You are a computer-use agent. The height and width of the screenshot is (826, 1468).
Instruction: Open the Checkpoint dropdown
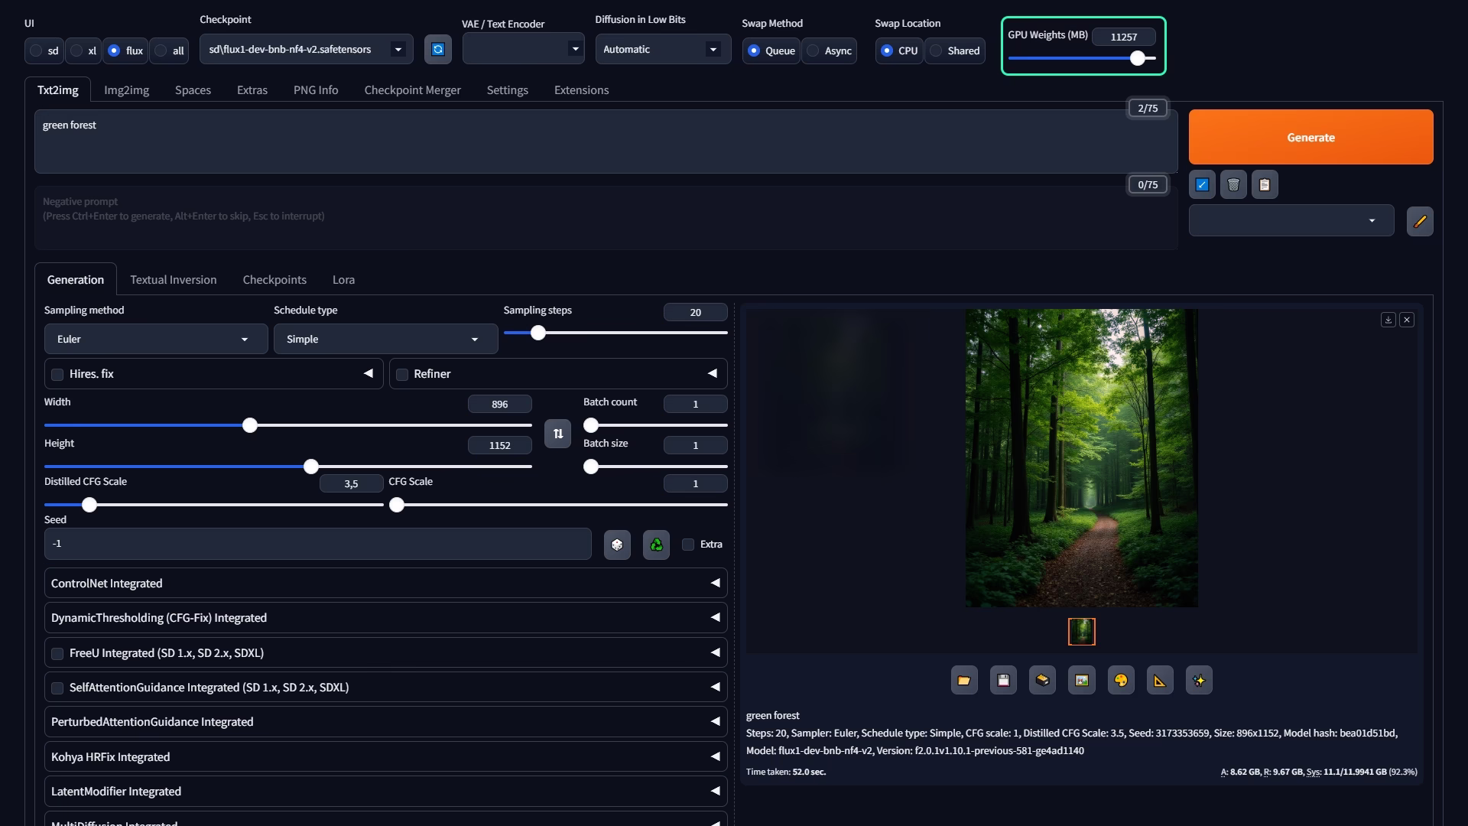pyautogui.click(x=307, y=49)
